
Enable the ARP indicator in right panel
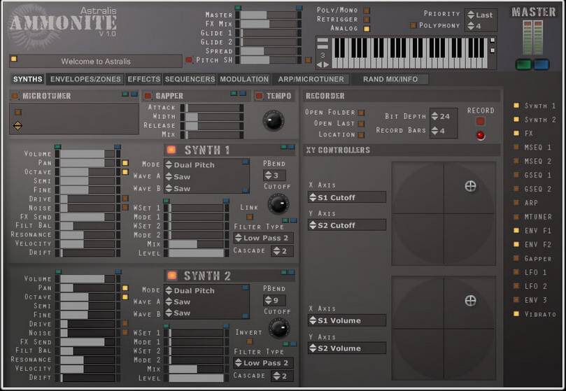(x=516, y=203)
